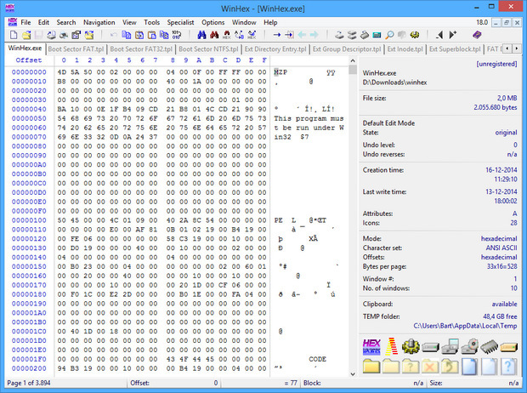Click the red binoculars Find Hex Values icon
Screen dimensions: 527x393
[x=214, y=35]
